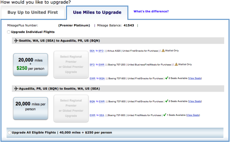The image size is (230, 142).
Task: Open BQN link in EWR to BQN segment
Action: click(x=102, y=78)
